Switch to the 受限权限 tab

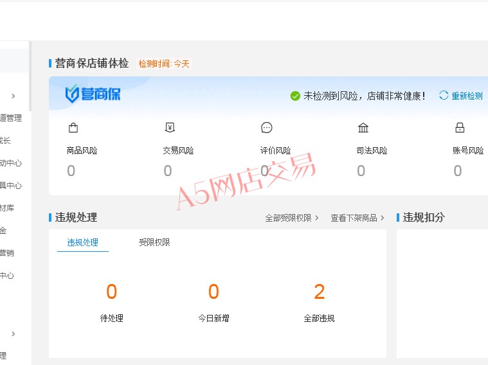(154, 242)
